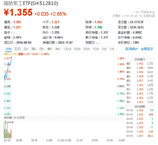
Task: Click the 成交明细 panel header
Action: click(x=140, y=107)
